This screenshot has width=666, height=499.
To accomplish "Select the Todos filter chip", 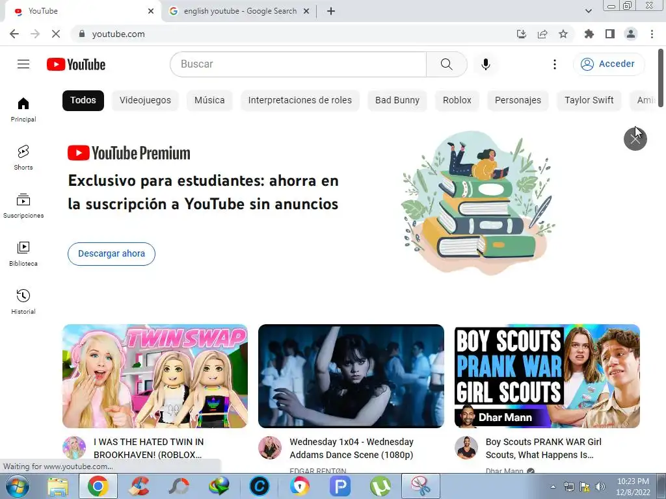I will [x=83, y=101].
